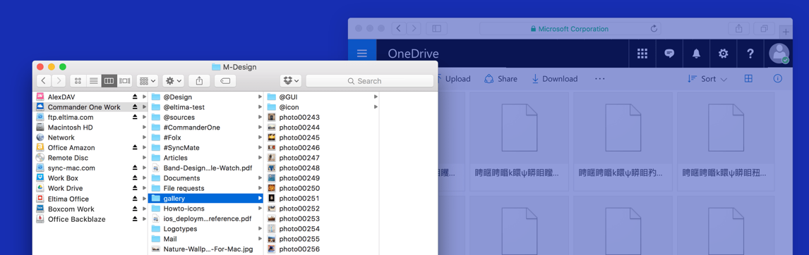Open the @Design folder
The width and height of the screenshot is (809, 255).
point(177,97)
